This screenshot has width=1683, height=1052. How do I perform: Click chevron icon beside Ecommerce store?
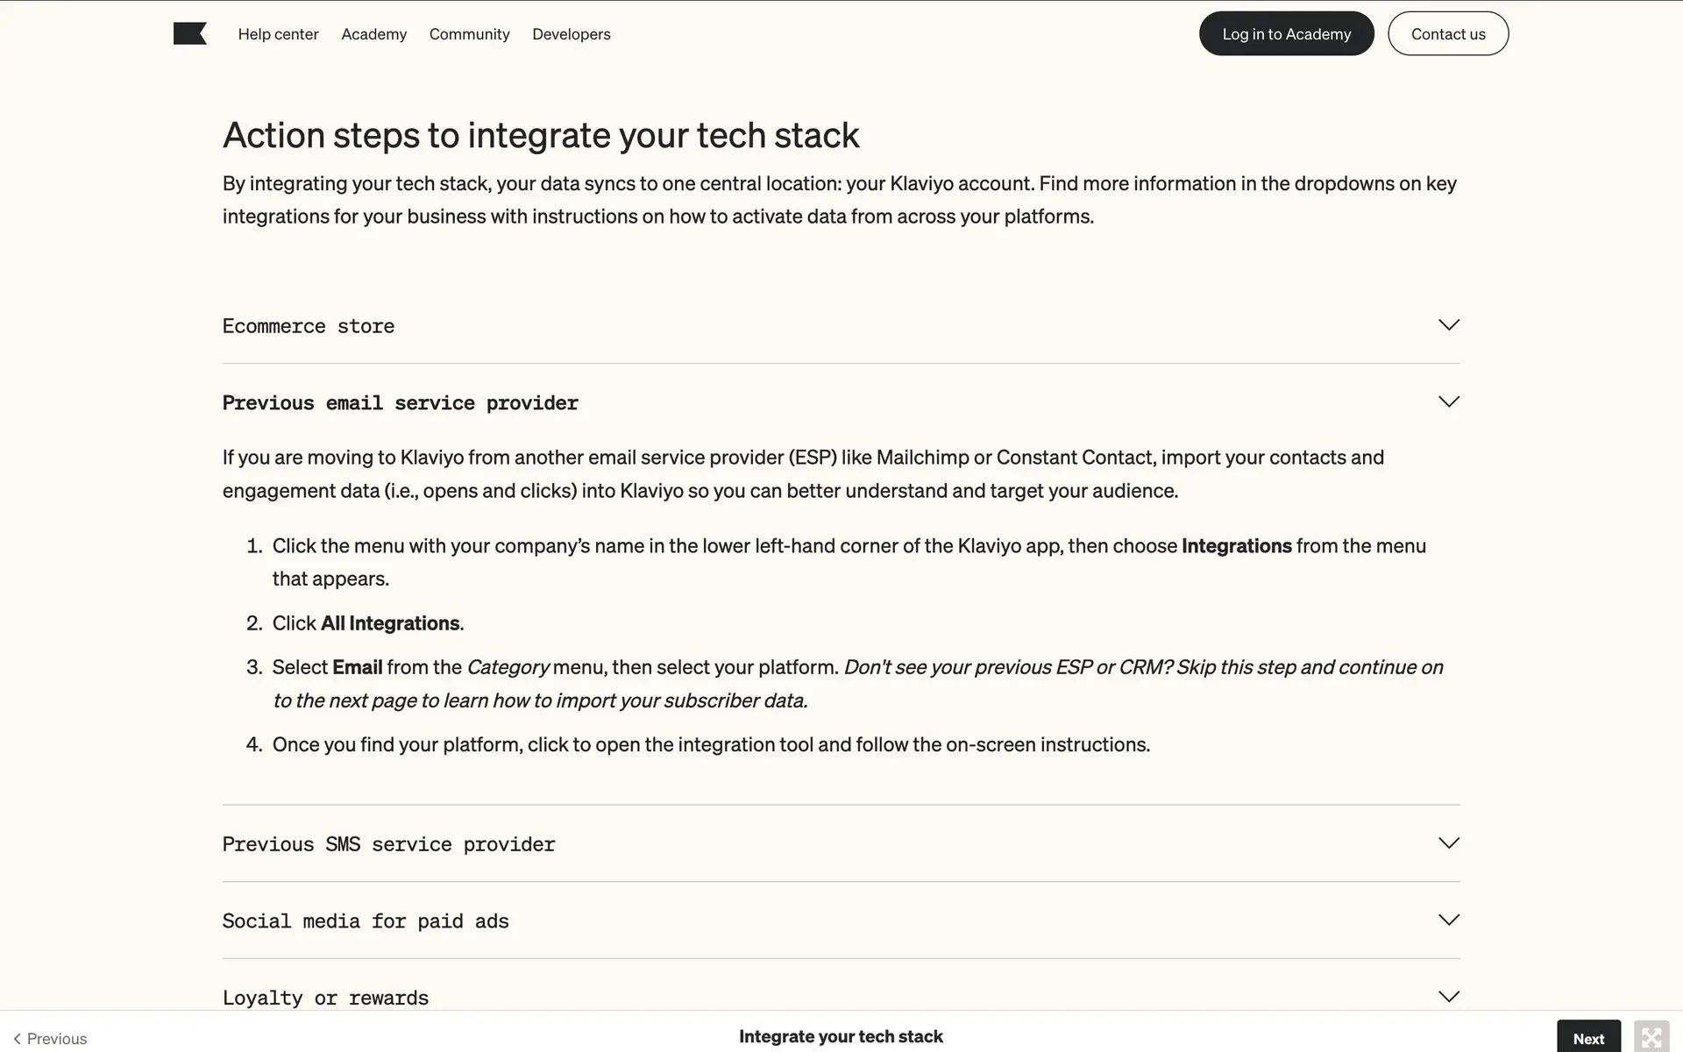tap(1448, 325)
